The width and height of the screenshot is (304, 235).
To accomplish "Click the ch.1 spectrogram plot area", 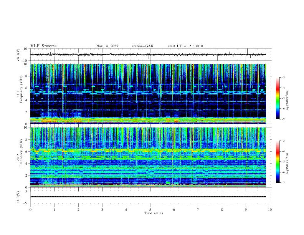I will (x=148, y=94).
